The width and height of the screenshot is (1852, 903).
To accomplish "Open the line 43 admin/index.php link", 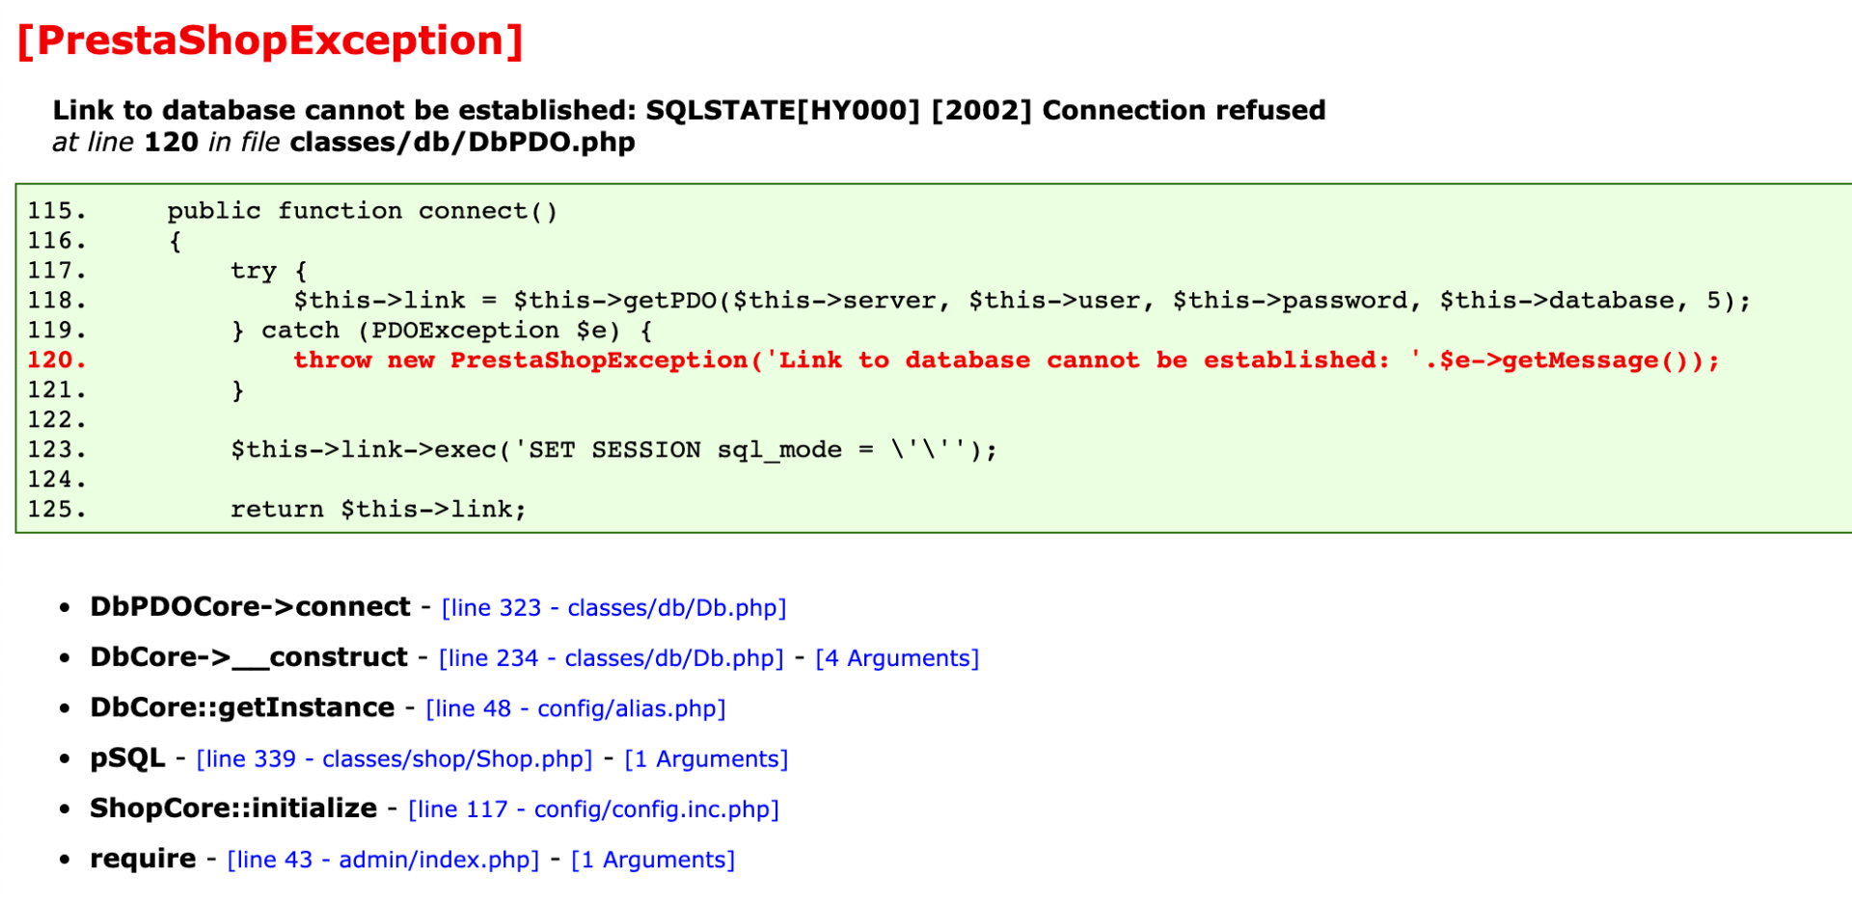I will coord(383,860).
